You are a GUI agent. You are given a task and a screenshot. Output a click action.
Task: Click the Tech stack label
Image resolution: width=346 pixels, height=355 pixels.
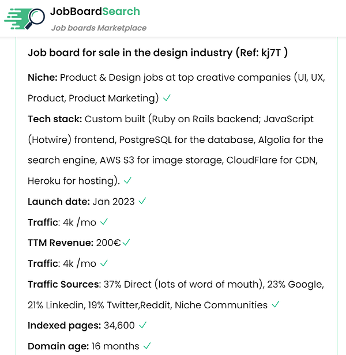(55, 119)
